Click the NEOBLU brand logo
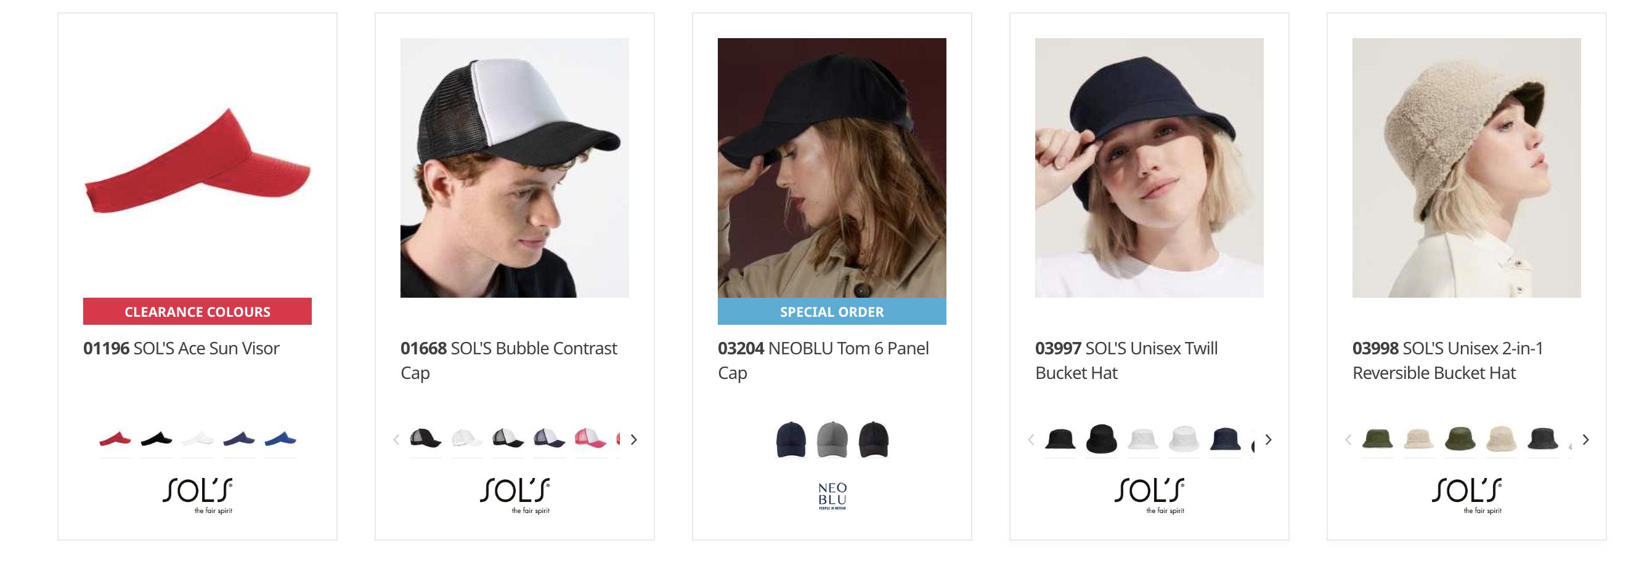Image resolution: width=1647 pixels, height=569 pixels. pyautogui.click(x=832, y=496)
